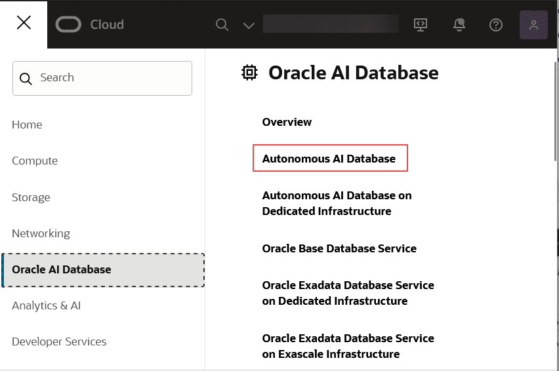Open the user profile avatar menu
The width and height of the screenshot is (559, 371).
tap(533, 25)
